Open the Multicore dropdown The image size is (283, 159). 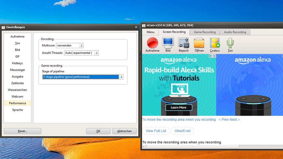tap(82, 46)
